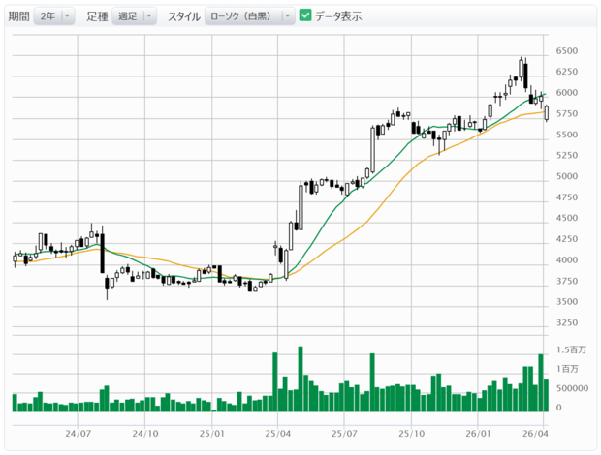Click the 6500 price label on y-axis
This screenshot has width=601, height=455.
pyautogui.click(x=567, y=51)
